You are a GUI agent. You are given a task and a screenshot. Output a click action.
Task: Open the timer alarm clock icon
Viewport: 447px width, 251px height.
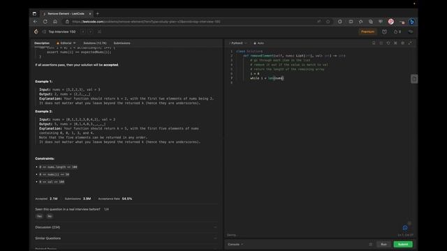pos(384,32)
